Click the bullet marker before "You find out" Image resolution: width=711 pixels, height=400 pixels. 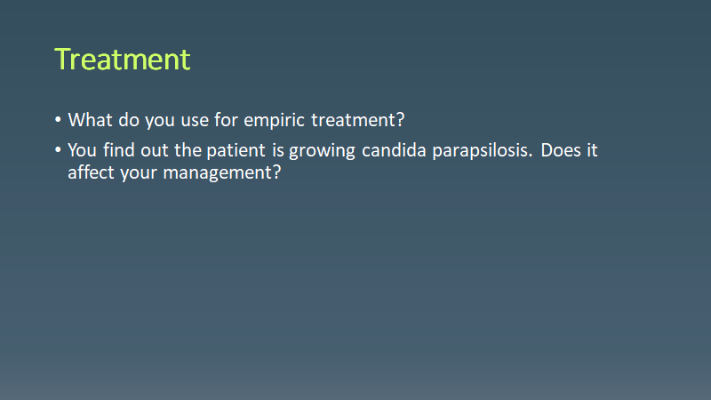(59, 150)
